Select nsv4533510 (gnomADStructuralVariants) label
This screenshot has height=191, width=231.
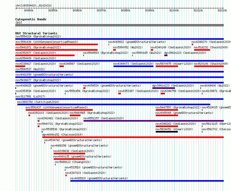[93, 167]
